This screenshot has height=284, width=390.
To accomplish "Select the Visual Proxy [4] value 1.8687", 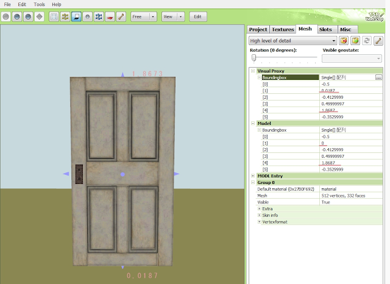I will pyautogui.click(x=328, y=110).
